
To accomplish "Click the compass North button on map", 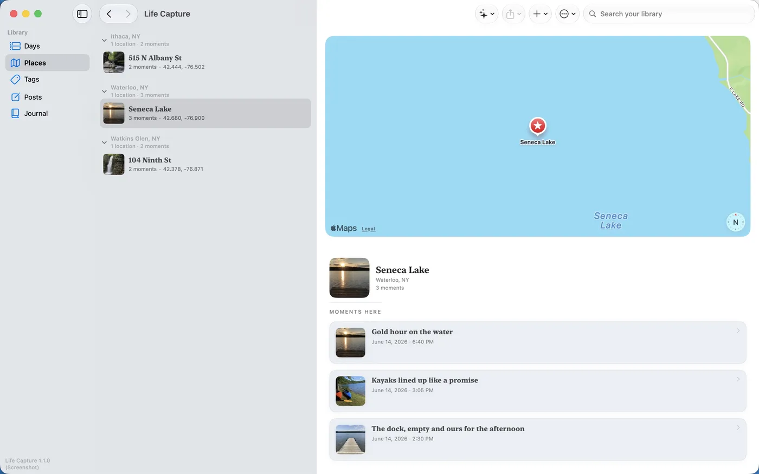I will [736, 222].
